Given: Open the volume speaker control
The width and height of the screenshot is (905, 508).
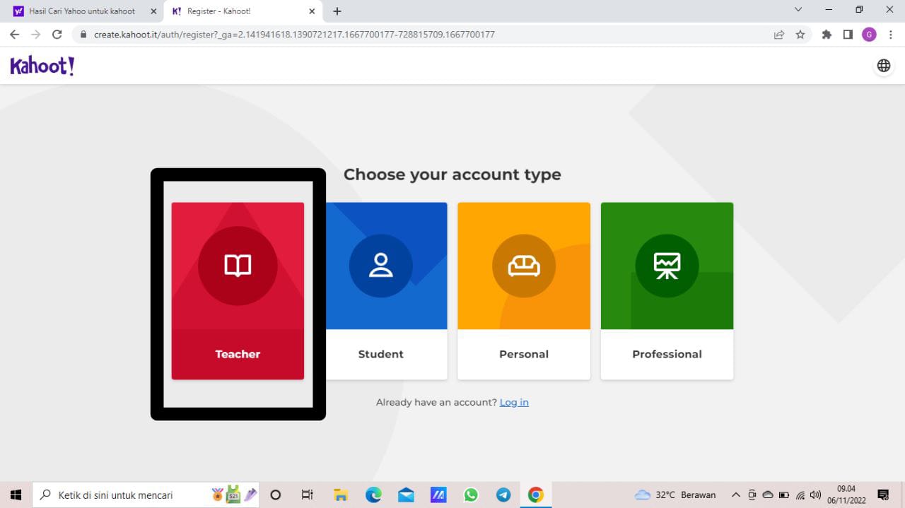Looking at the screenshot, I should [815, 495].
